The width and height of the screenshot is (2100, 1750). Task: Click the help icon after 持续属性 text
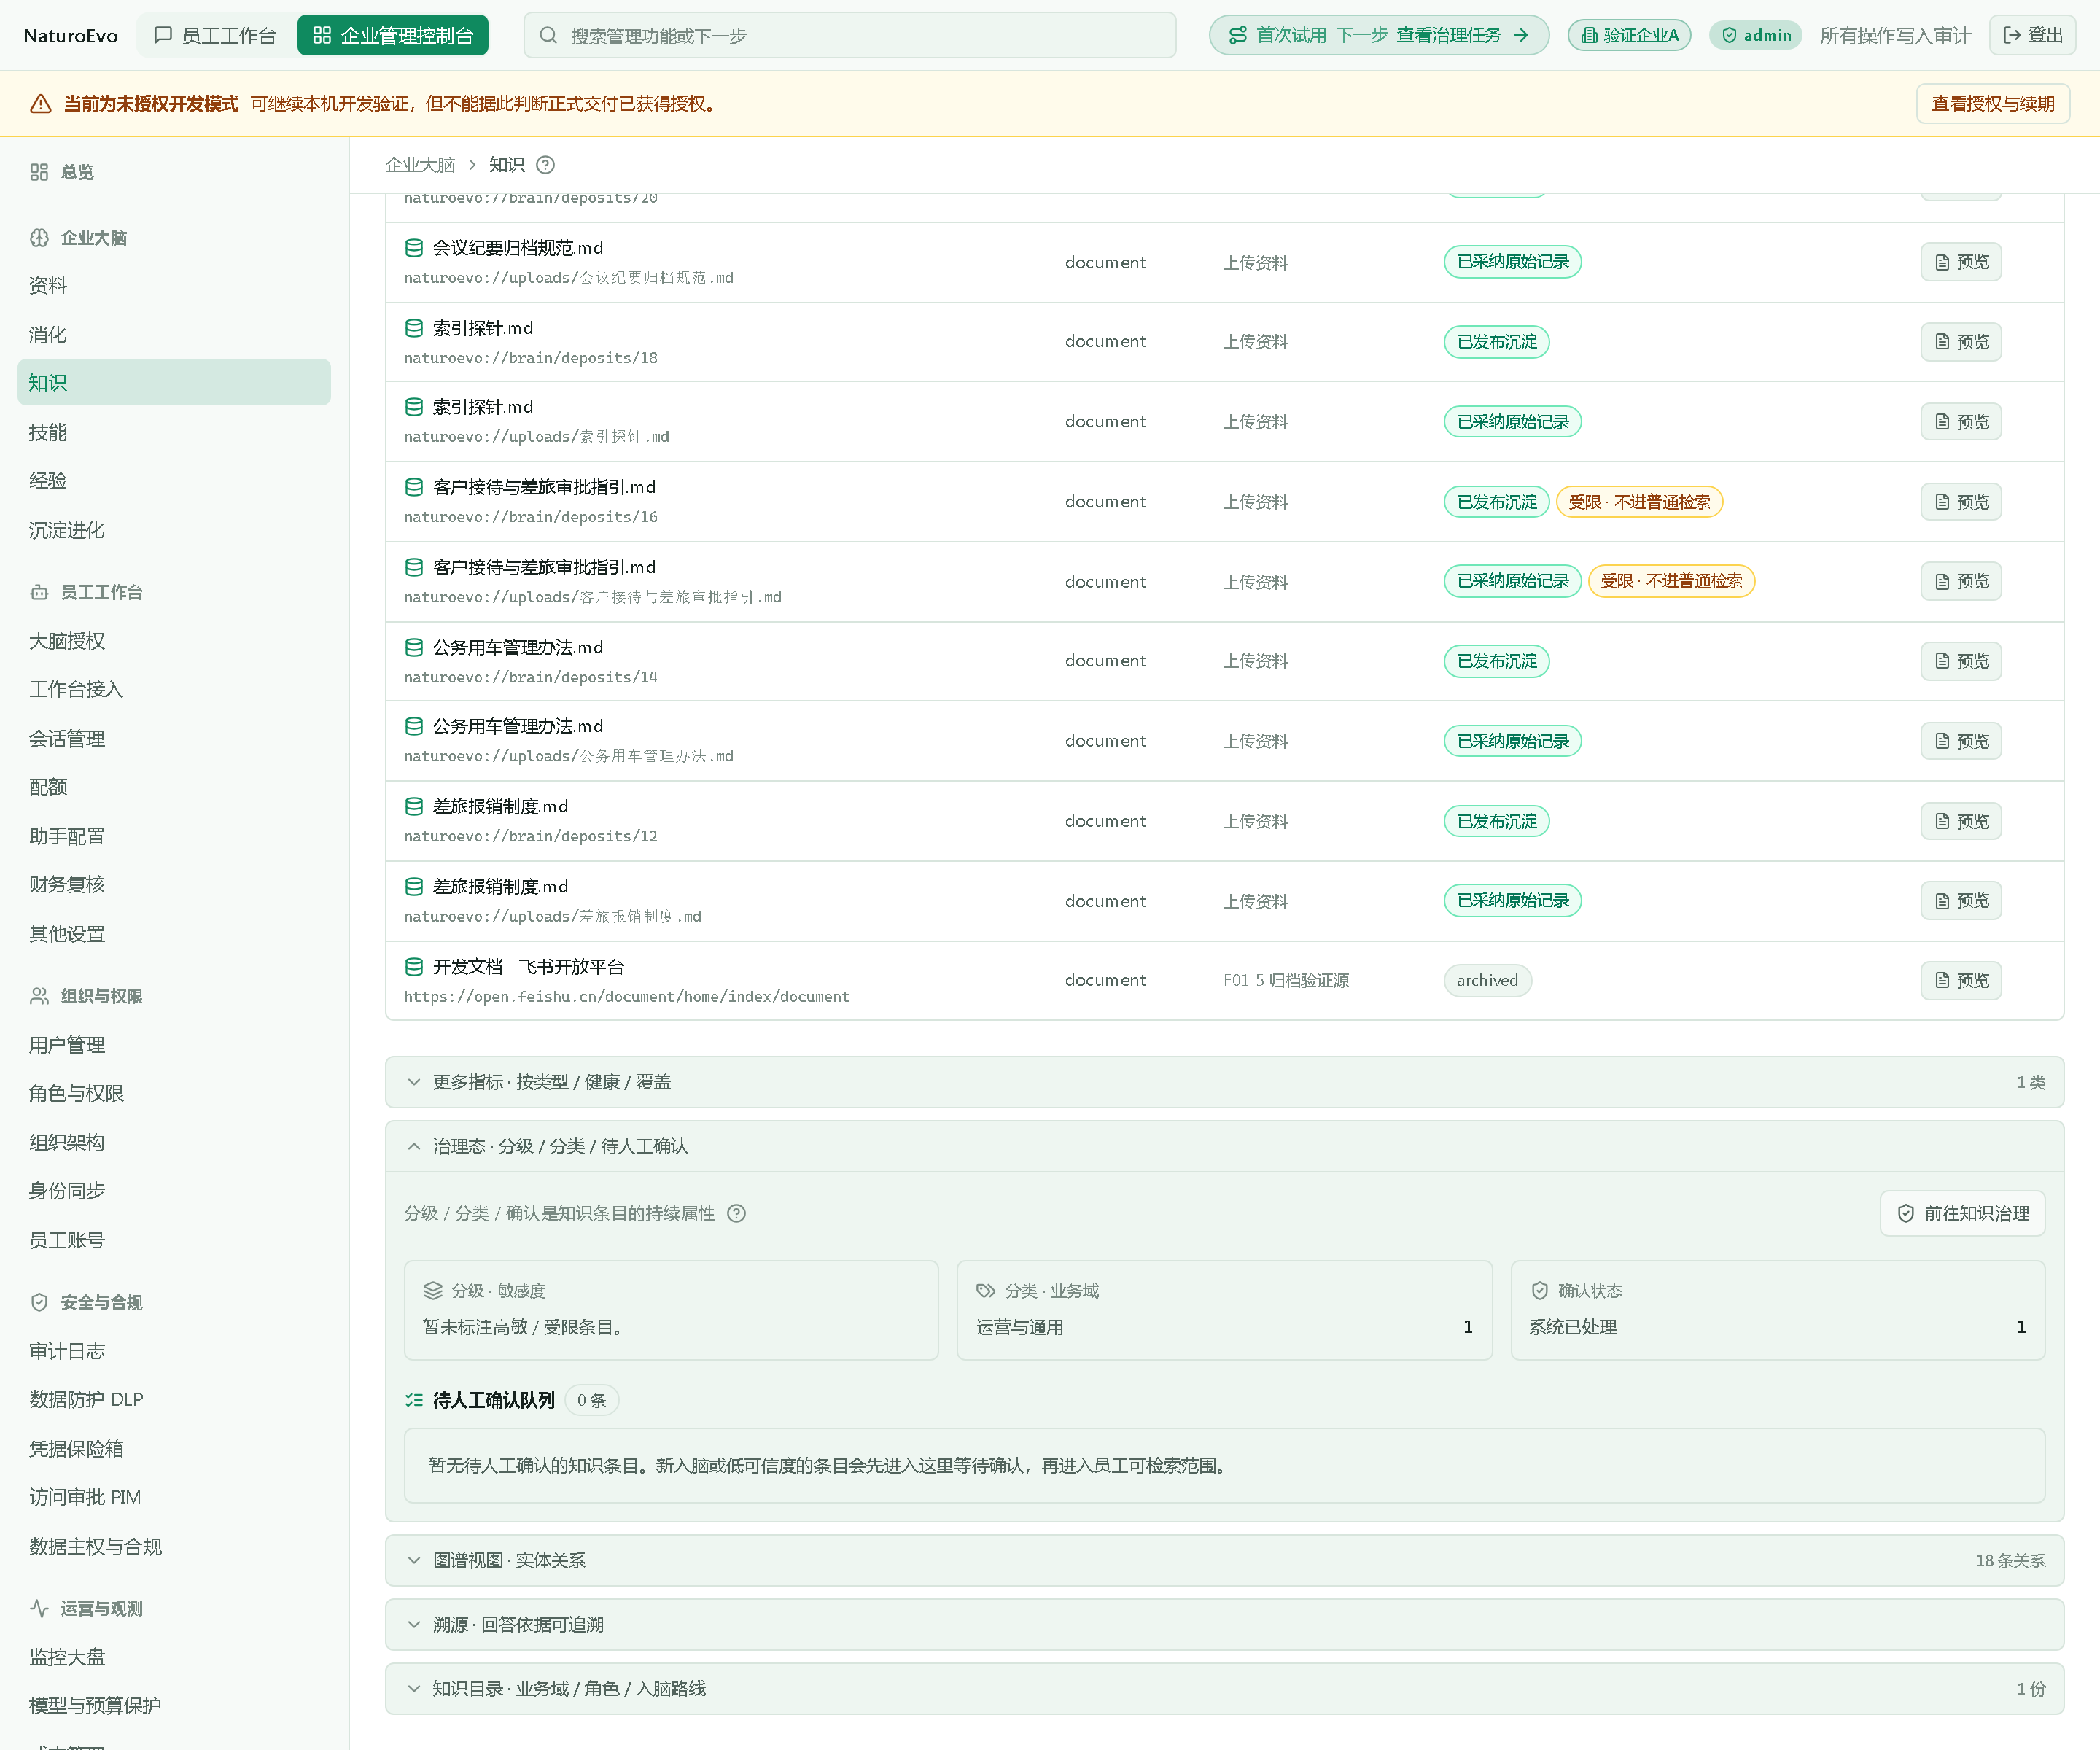[x=736, y=1213]
